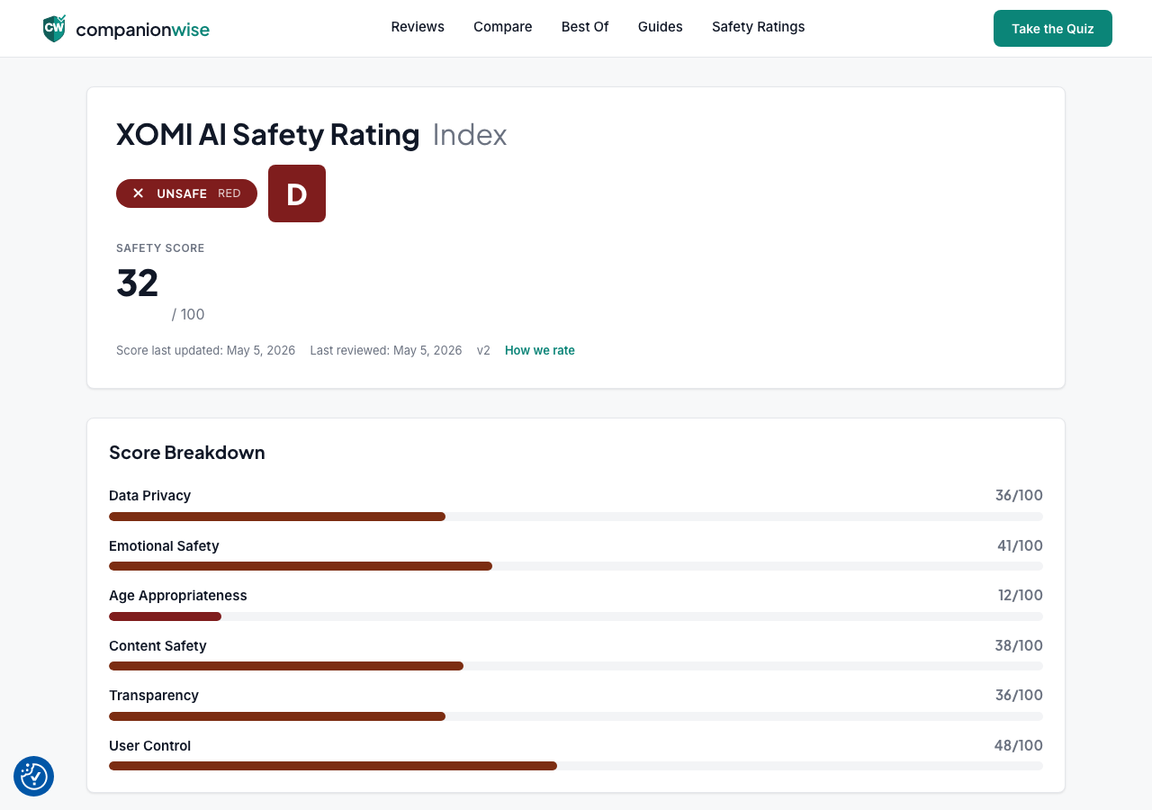Viewport: 1152px width, 810px height.
Task: Click the 48/100 score value
Action: [1019, 746]
